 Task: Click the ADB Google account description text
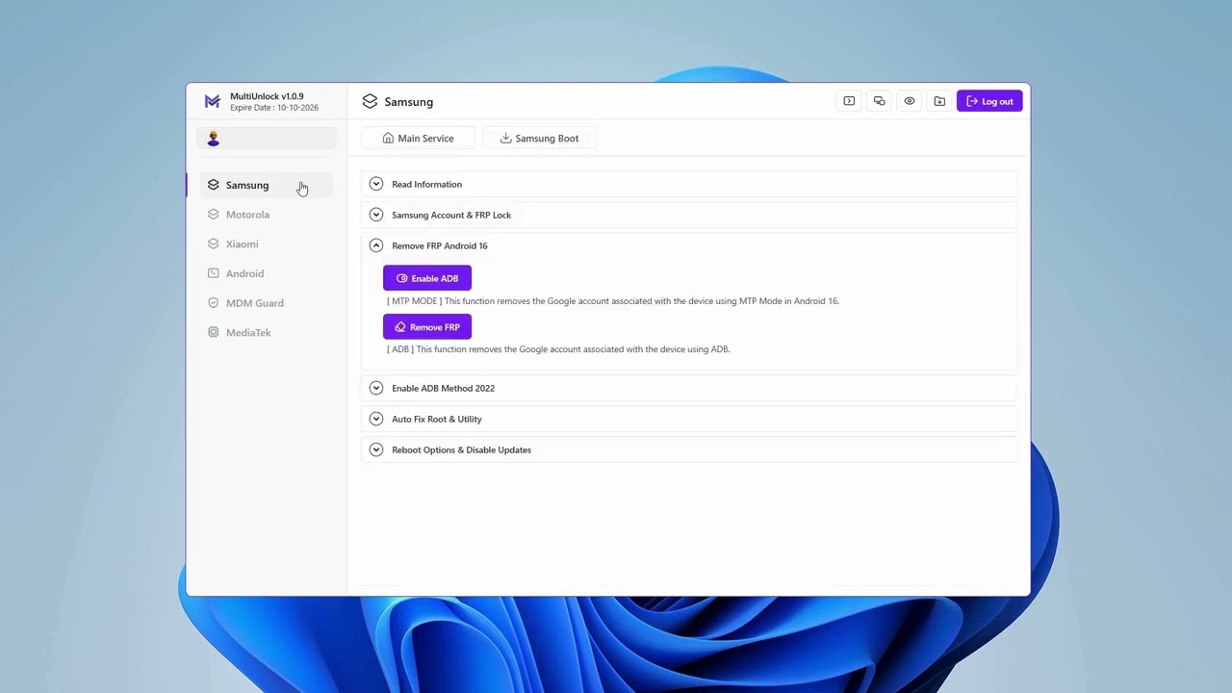tap(558, 349)
